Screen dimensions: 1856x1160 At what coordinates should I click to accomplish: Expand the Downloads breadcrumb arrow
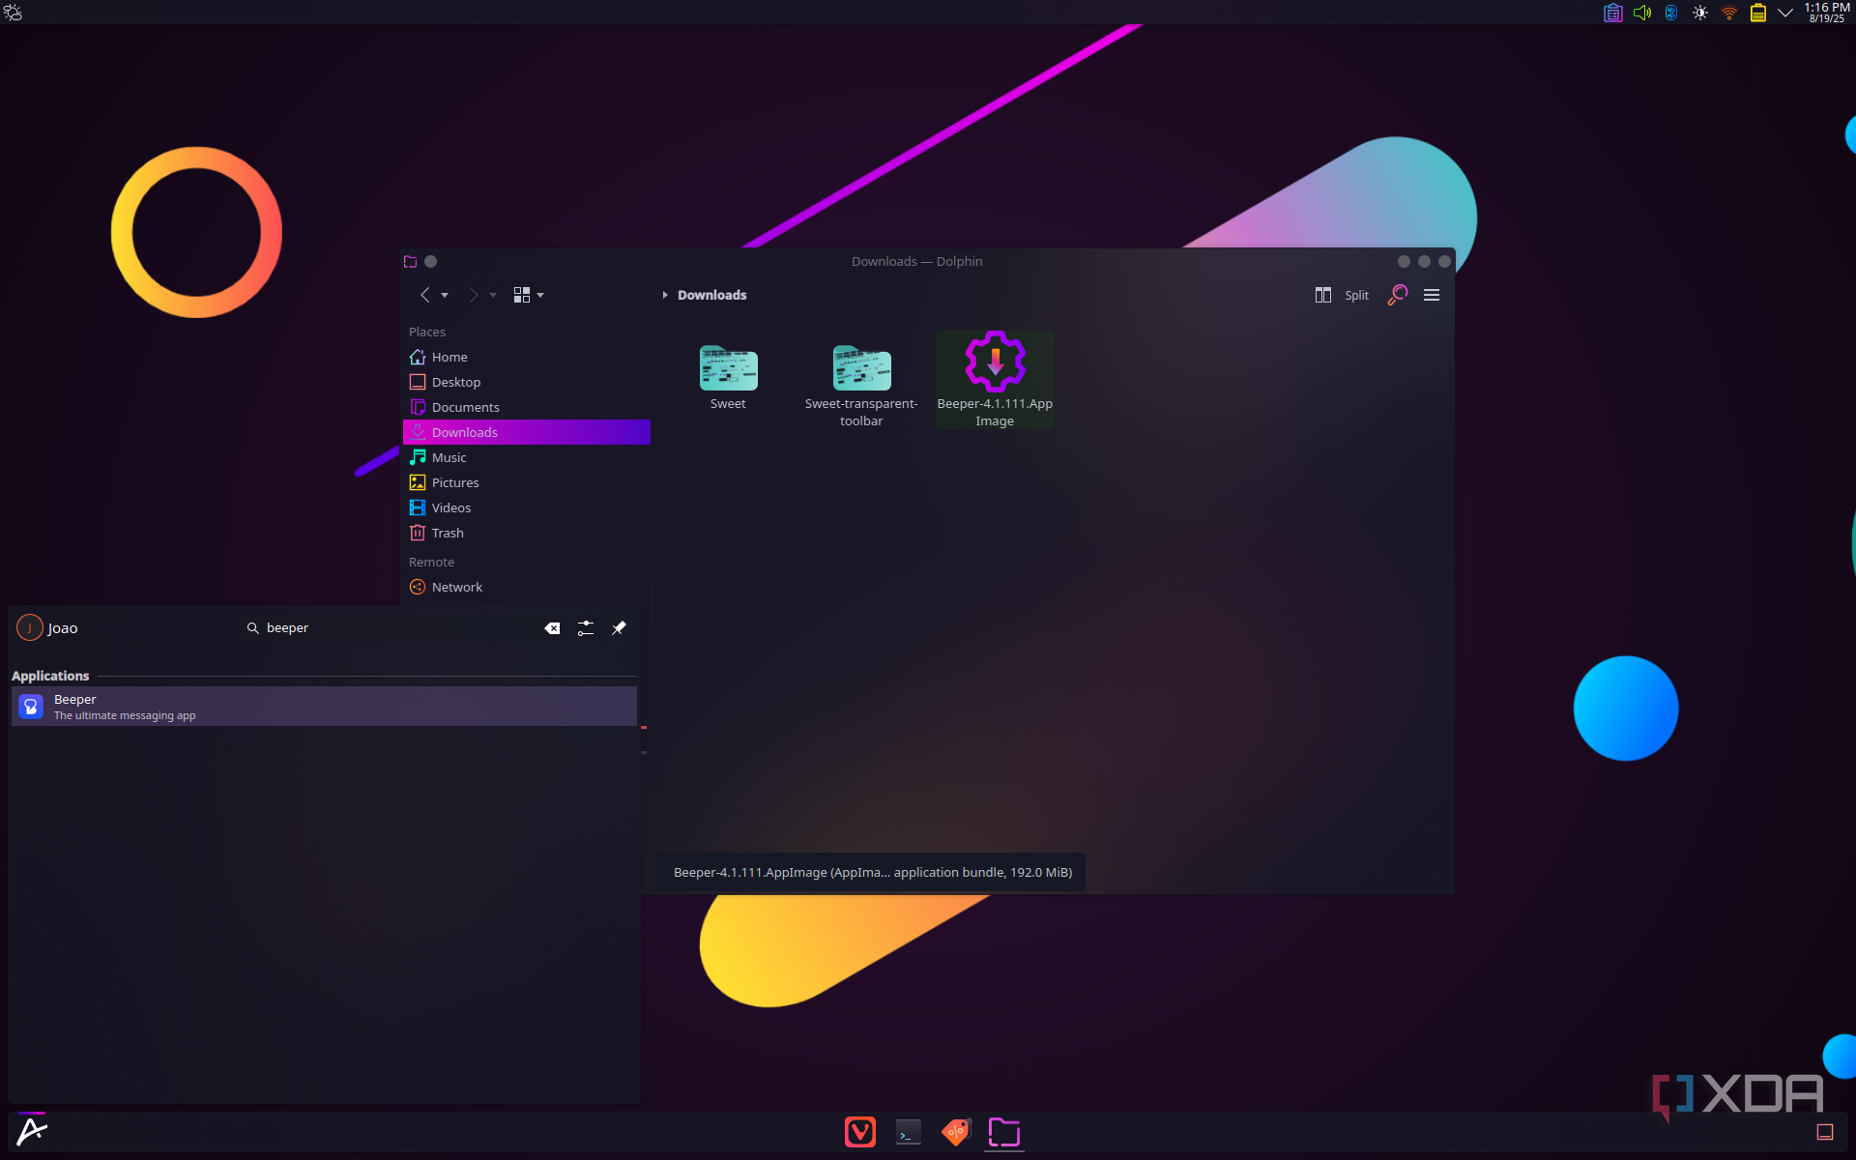point(665,295)
